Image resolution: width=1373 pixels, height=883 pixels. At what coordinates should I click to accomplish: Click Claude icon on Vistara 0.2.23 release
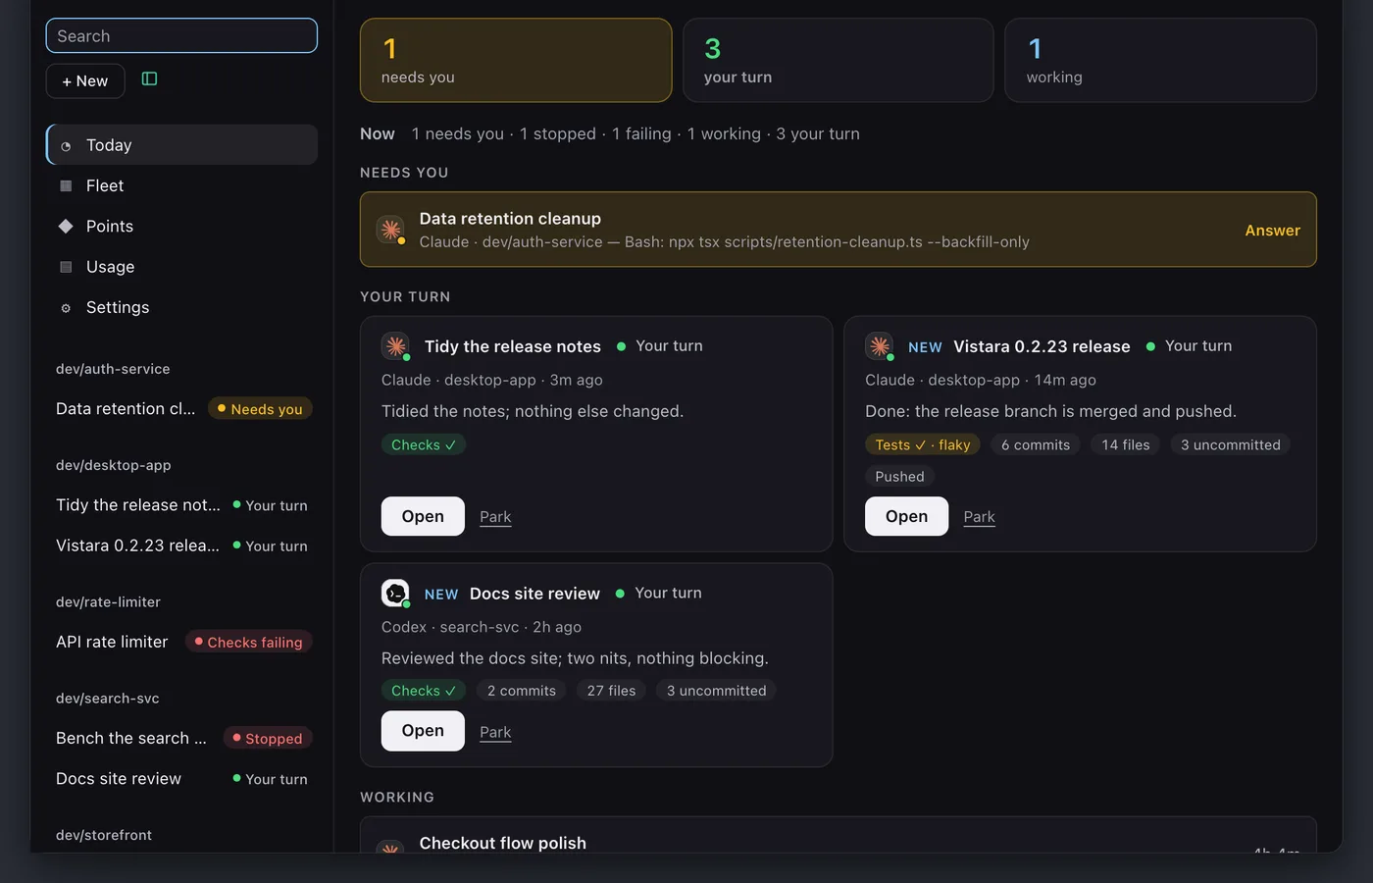879,346
